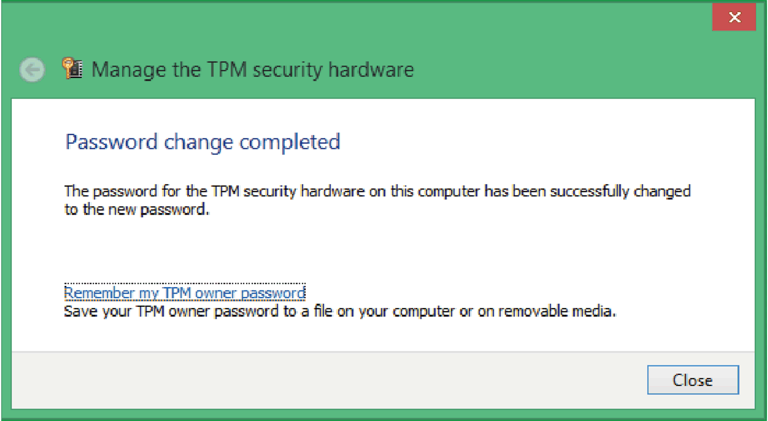
Task: Click the word "completed" in the blue heading
Action: click(x=290, y=142)
